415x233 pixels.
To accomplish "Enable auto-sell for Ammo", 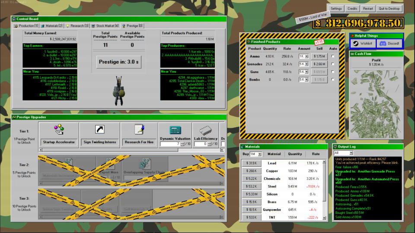I will 333,56.
